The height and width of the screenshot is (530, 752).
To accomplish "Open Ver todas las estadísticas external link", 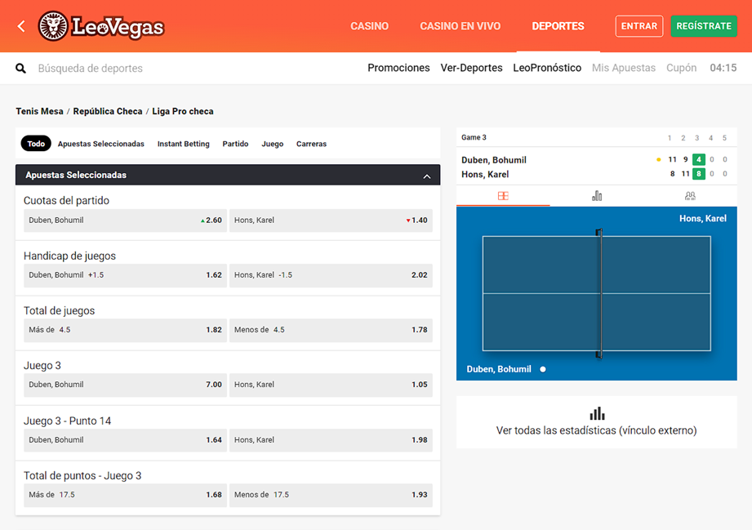I will click(596, 430).
